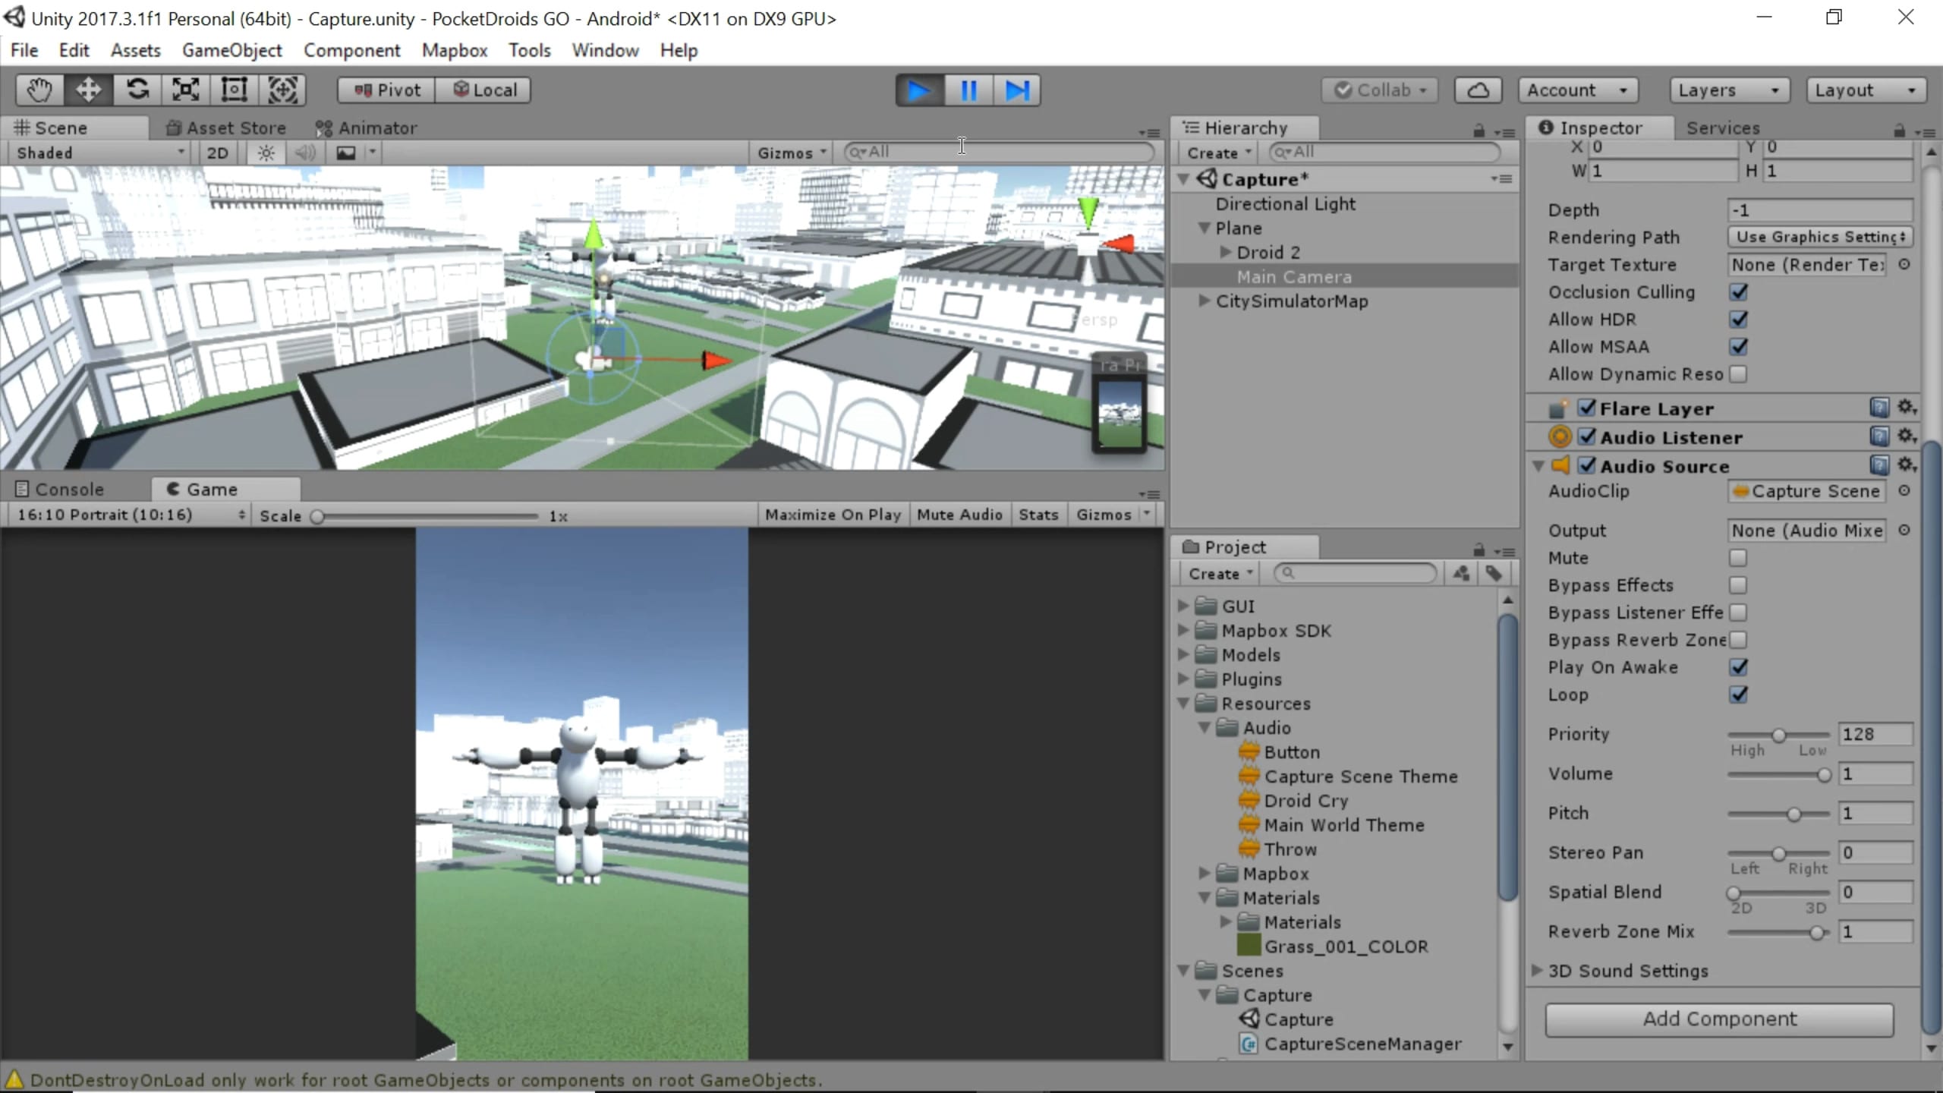This screenshot has width=1943, height=1093.
Task: Click the green Y axis gizmo cone
Action: point(1088,211)
